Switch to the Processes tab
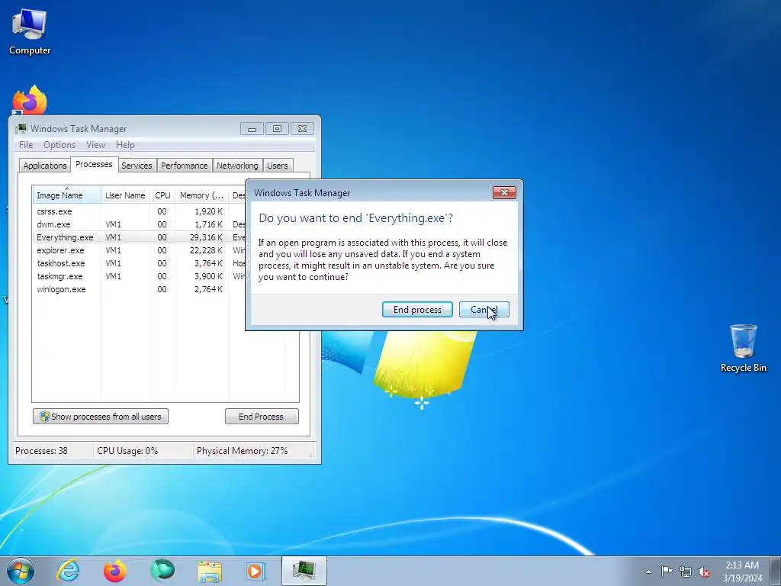This screenshot has height=586, width=781. click(94, 164)
